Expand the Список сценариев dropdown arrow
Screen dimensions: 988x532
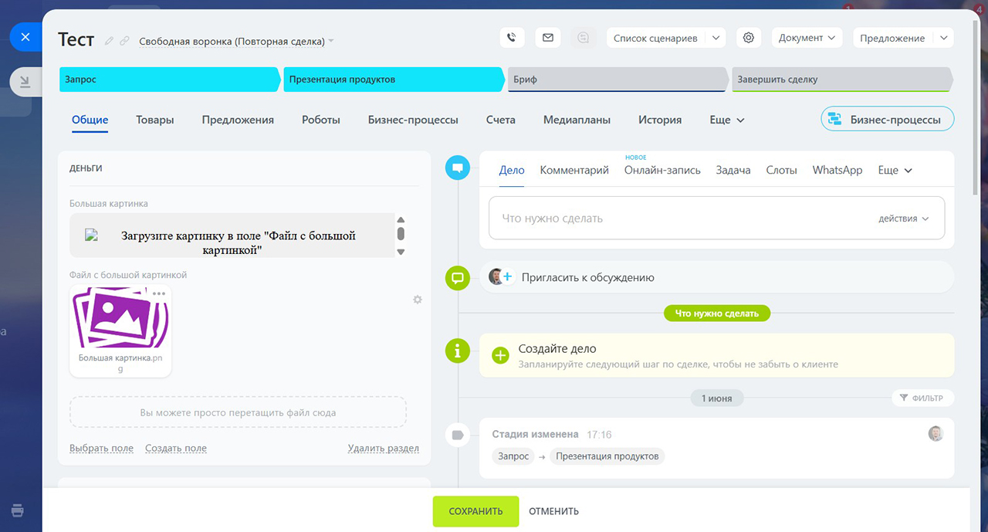715,38
